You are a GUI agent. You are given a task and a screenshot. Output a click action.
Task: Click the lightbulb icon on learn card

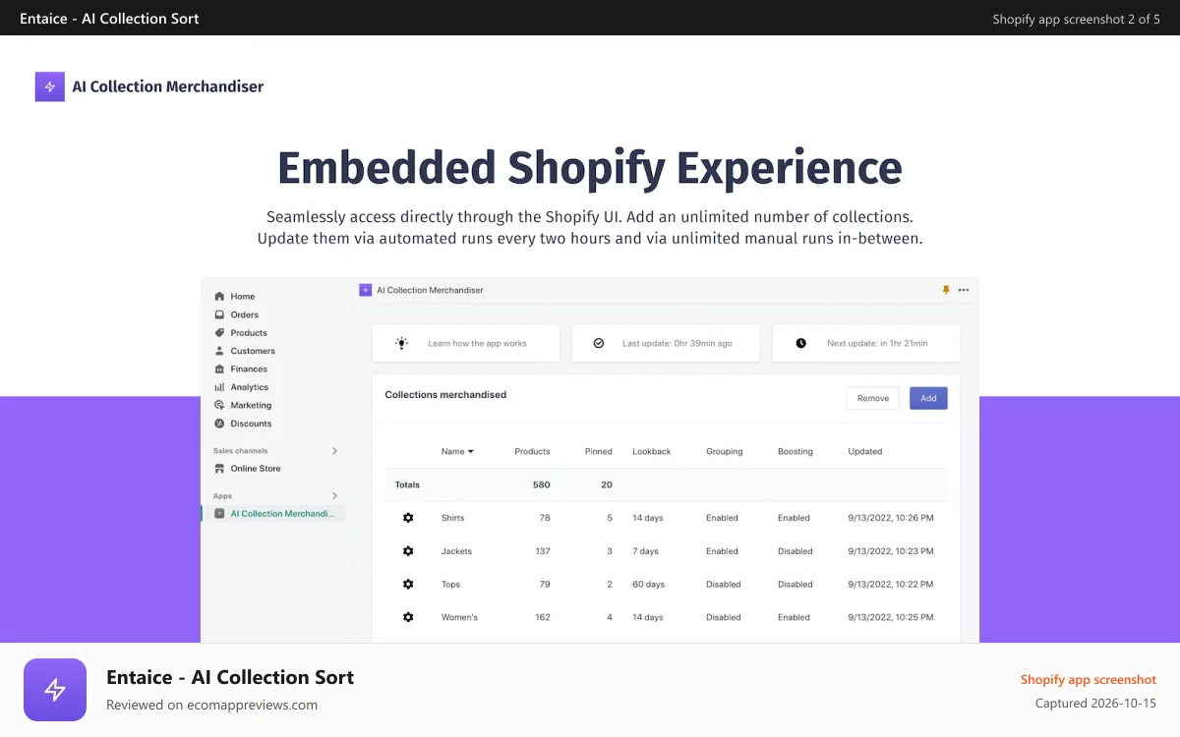click(401, 343)
